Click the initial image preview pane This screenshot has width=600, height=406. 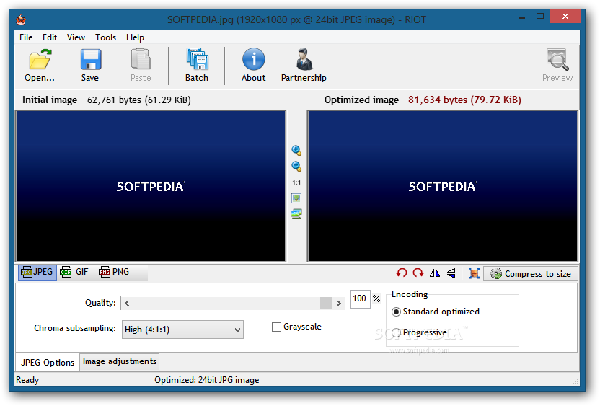pos(151,186)
